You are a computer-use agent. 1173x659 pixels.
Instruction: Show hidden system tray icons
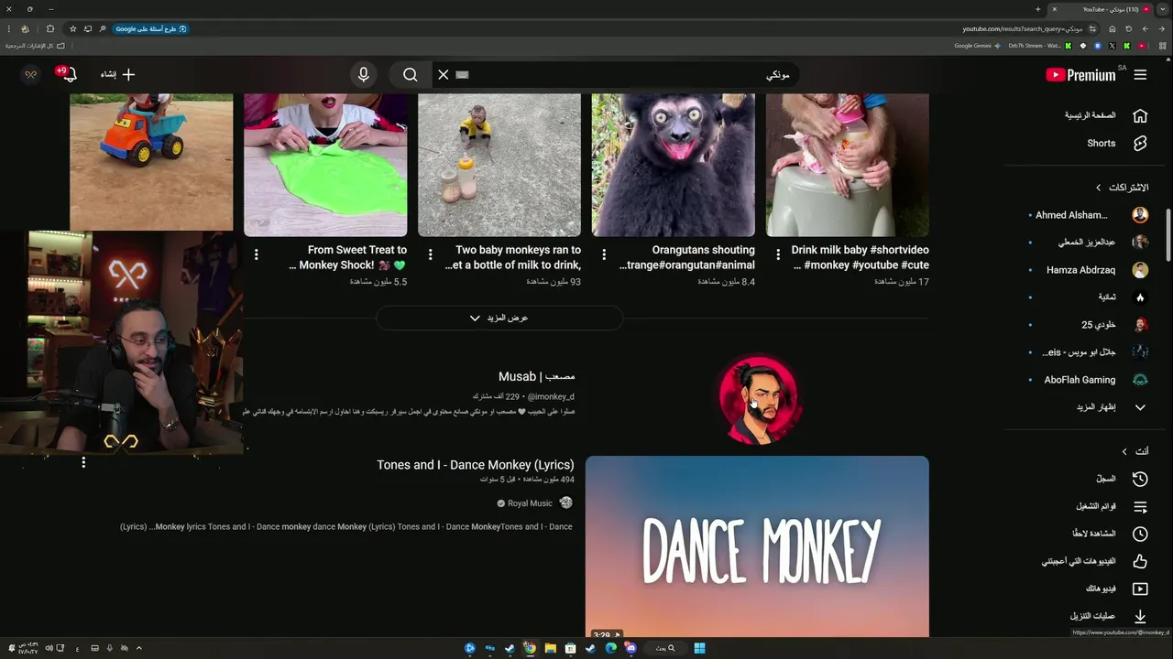tap(139, 648)
